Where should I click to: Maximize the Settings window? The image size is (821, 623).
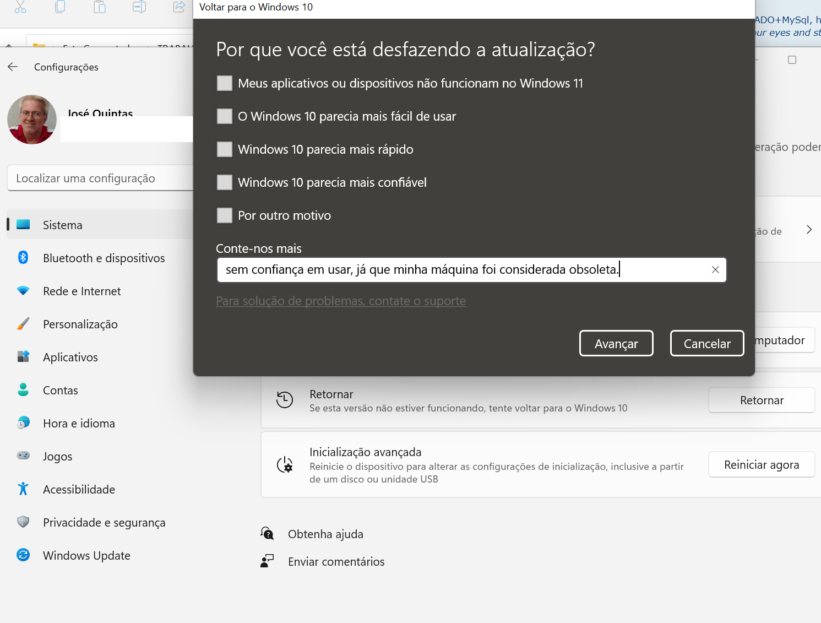[x=792, y=59]
